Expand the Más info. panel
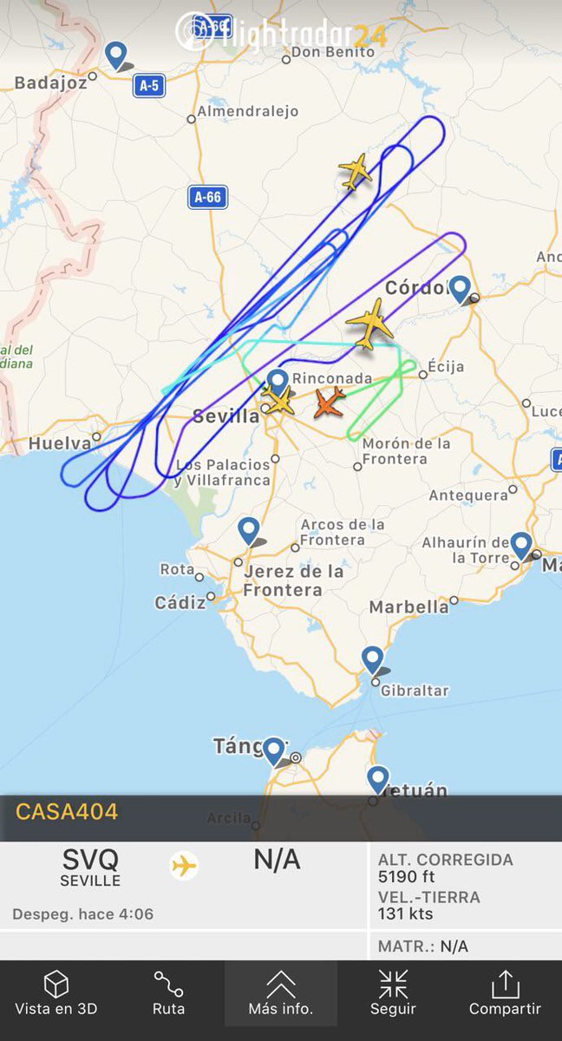Screen dimensions: 562x1041 point(280,993)
